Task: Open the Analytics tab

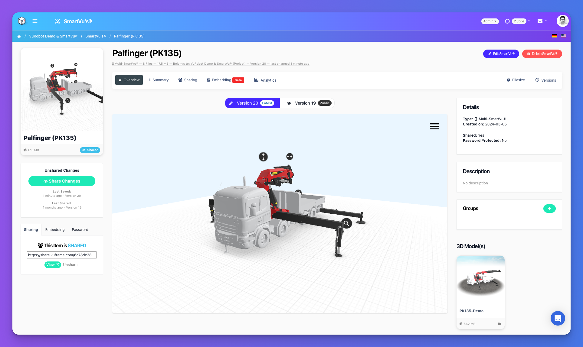Action: tap(265, 80)
